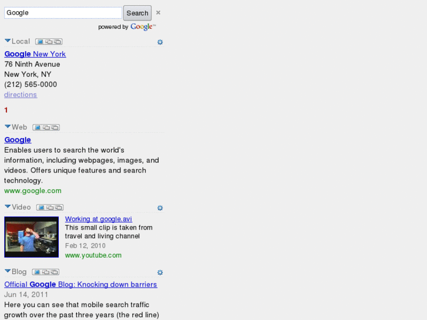Click the www.youtube.com green URL
The width and height of the screenshot is (427, 320).
tap(93, 255)
